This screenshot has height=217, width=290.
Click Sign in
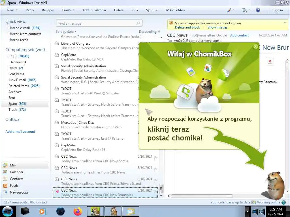[x=278, y=10]
